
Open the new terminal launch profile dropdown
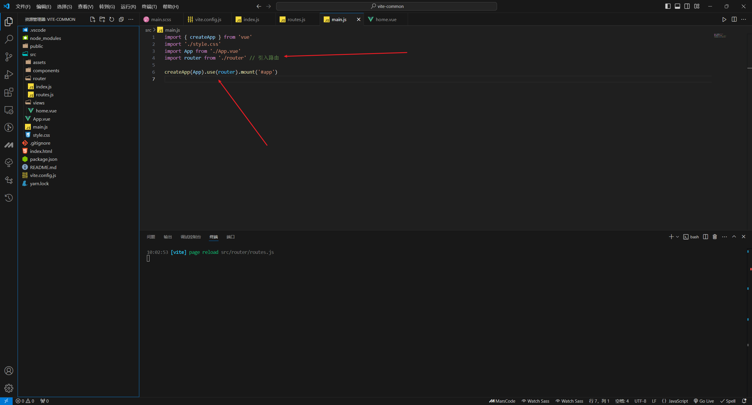click(677, 237)
